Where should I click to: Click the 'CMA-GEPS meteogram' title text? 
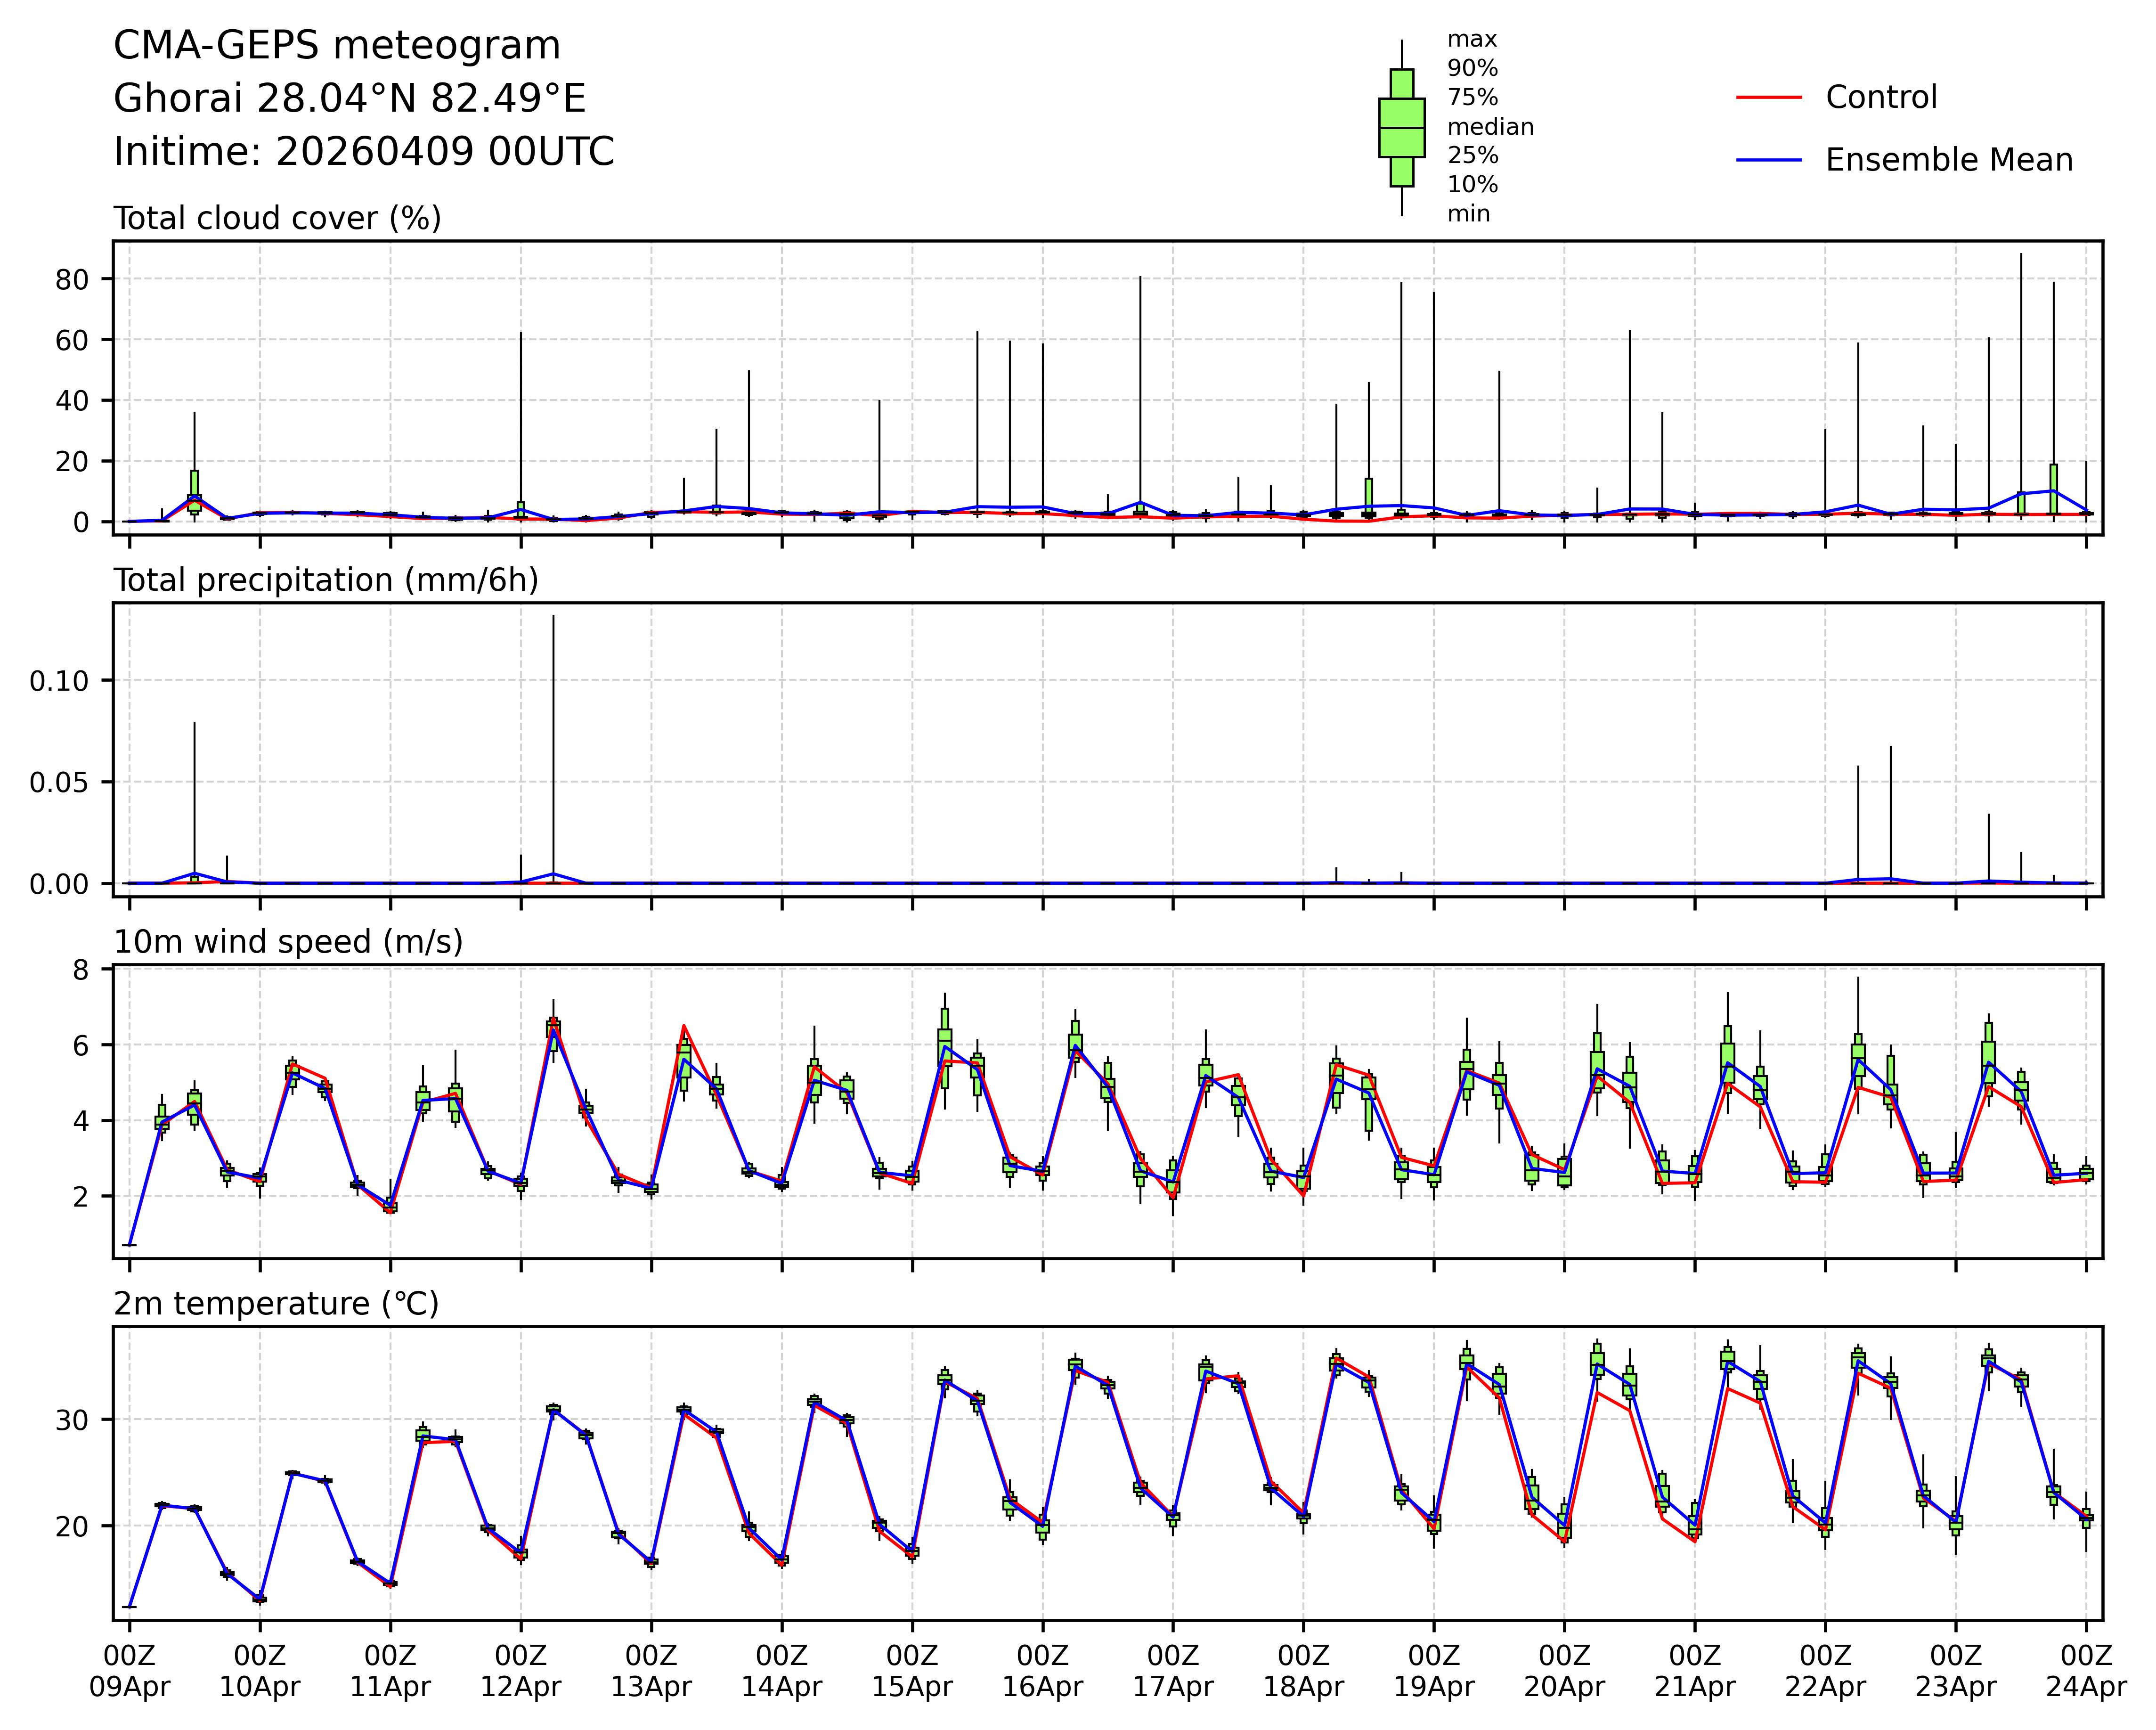pyautogui.click(x=337, y=46)
